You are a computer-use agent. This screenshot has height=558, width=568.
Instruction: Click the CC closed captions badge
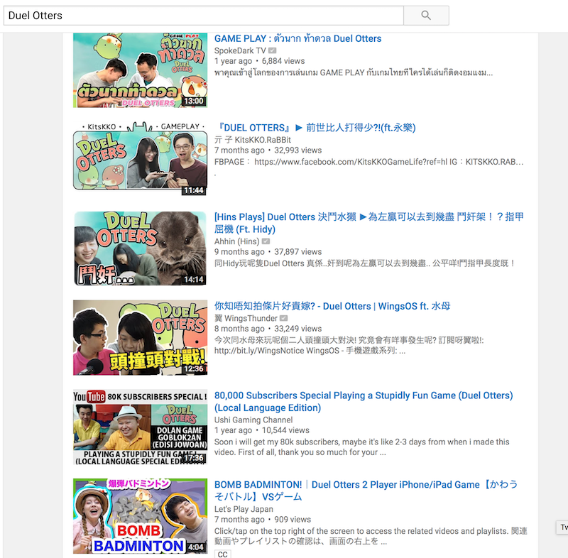point(223,554)
